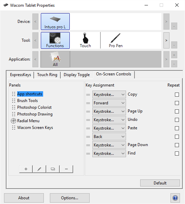Open the Options... dialog

pos(70,198)
